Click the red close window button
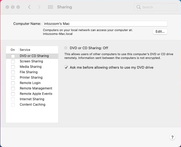This screenshot has width=181, height=147. (7, 7)
